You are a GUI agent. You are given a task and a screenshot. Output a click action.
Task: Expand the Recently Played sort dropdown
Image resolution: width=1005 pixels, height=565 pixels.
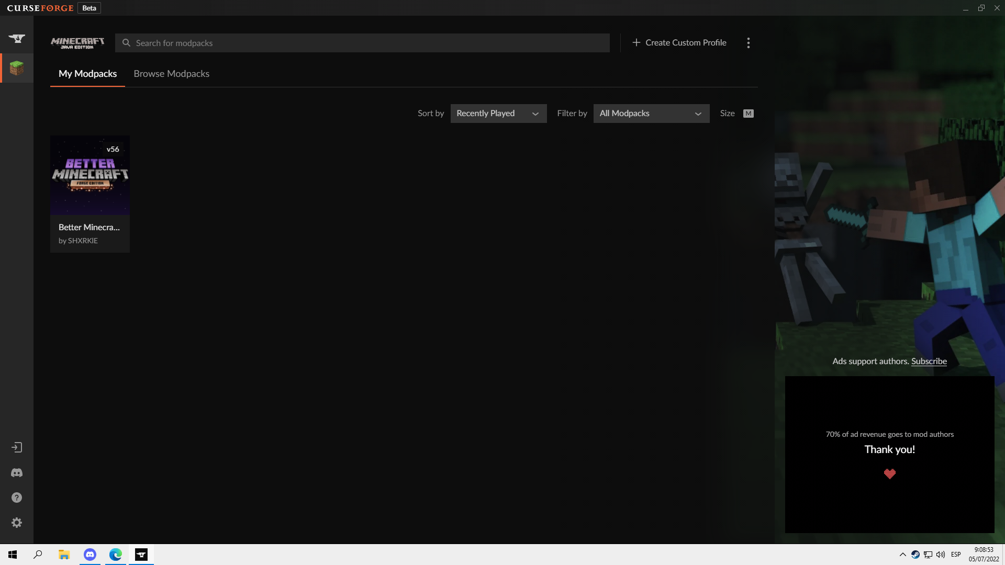tap(498, 114)
